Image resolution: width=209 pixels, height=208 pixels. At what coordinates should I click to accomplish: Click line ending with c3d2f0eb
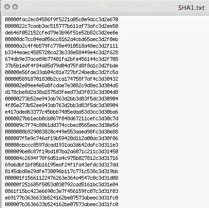click(x=61, y=39)
